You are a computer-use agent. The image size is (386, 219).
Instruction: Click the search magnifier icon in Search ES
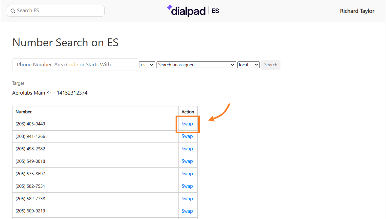[13, 11]
